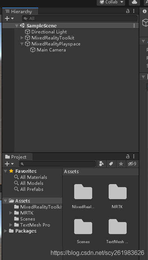Select MixedRealityToolkit folder in tree
The height and width of the screenshot is (260, 148).
(x=41, y=207)
